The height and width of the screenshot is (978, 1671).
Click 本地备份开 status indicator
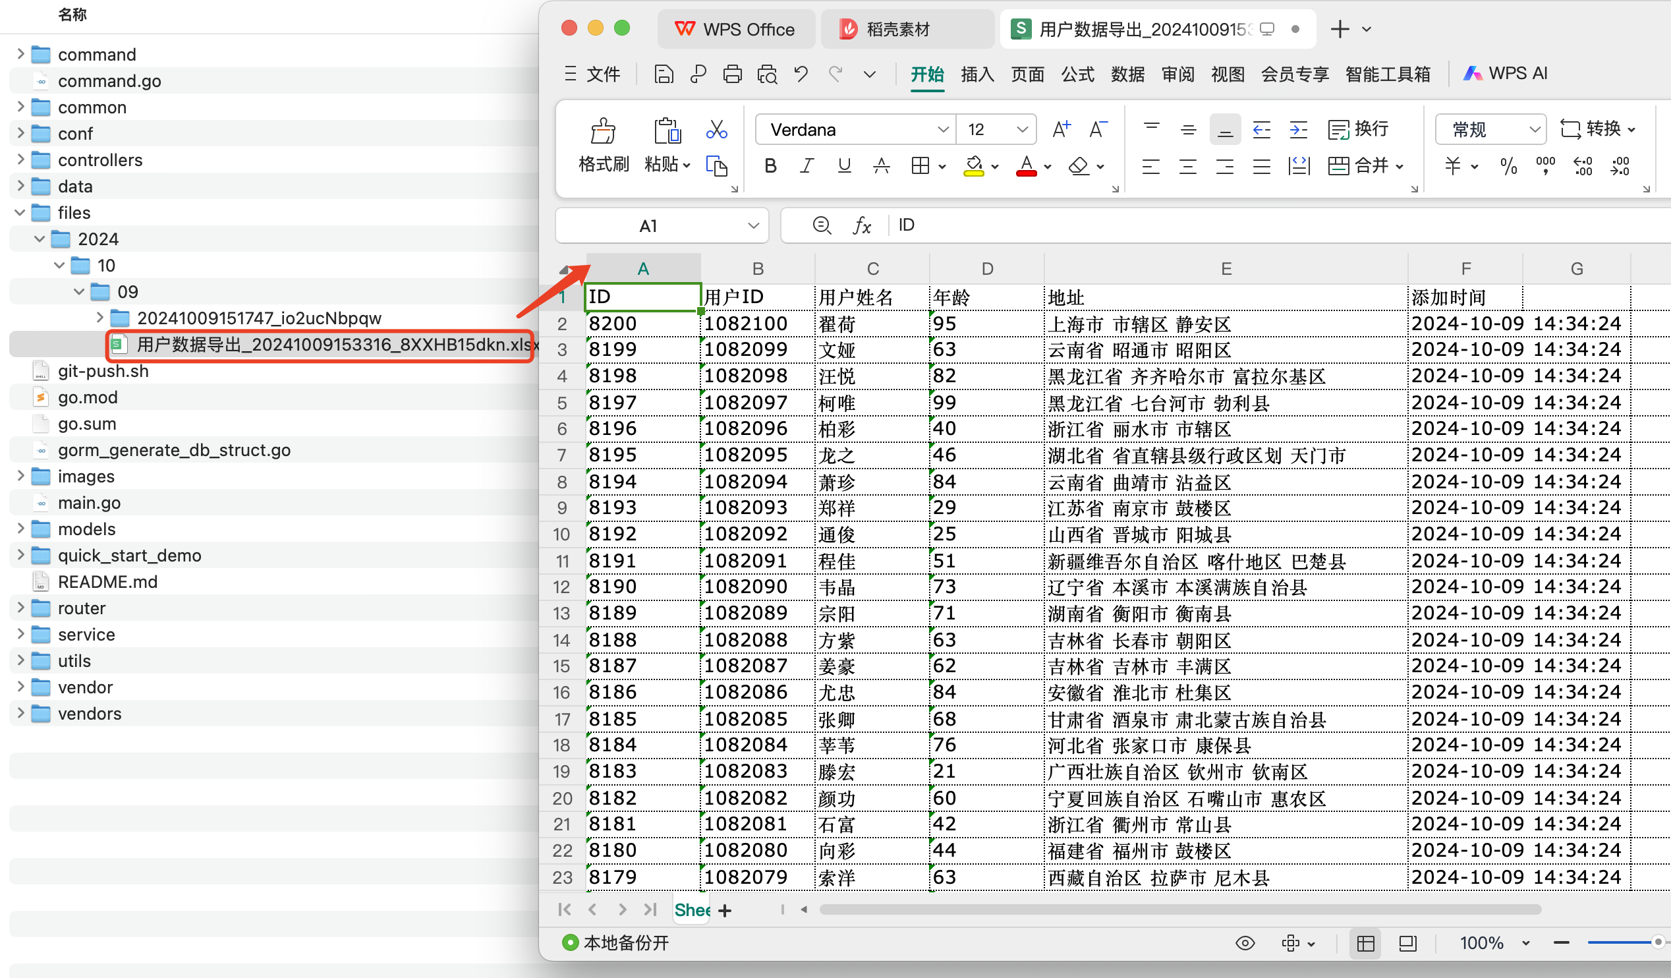click(x=616, y=943)
